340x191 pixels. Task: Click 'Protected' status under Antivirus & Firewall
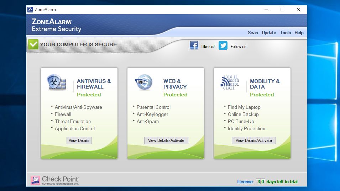click(89, 95)
